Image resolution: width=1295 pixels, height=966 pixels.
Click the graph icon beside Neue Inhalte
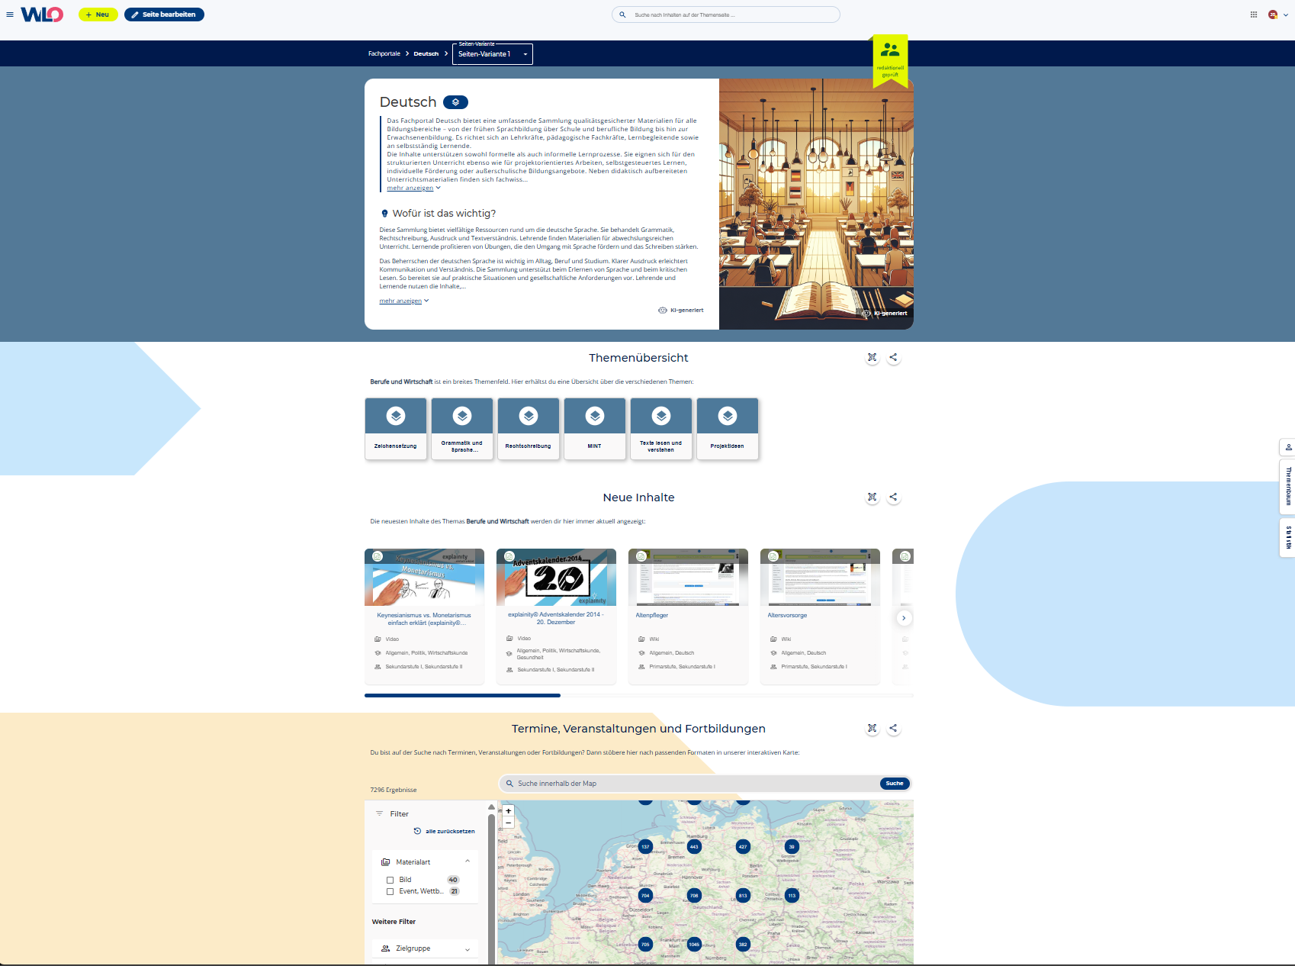click(872, 497)
